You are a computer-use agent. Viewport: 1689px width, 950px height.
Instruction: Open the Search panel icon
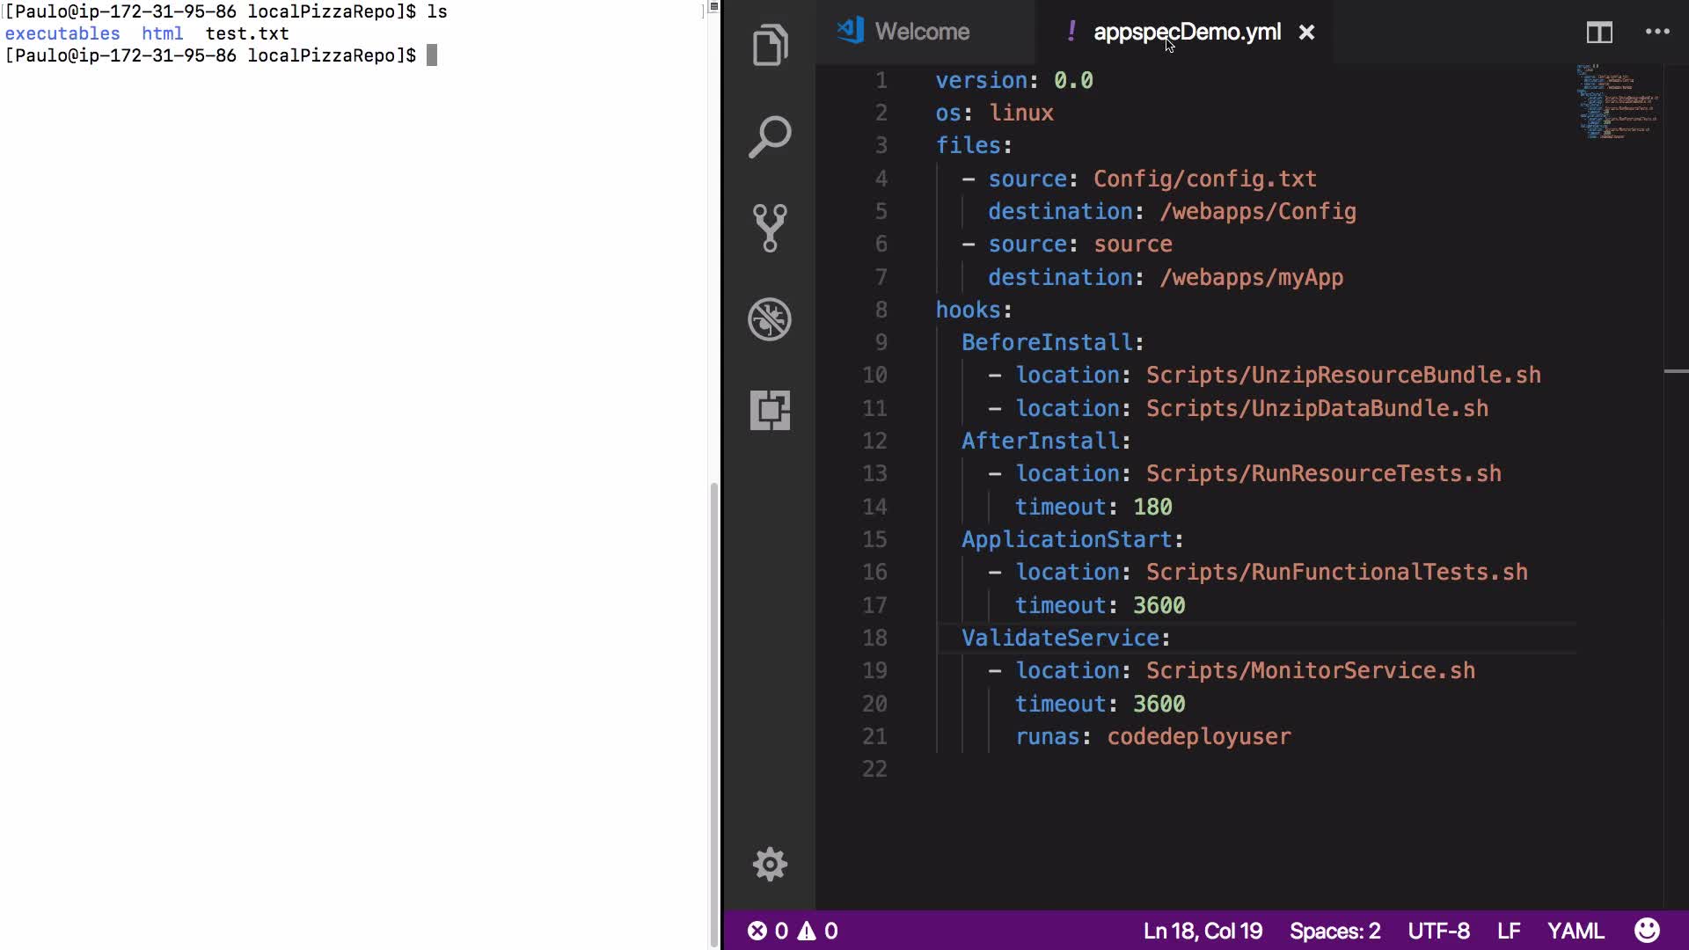(770, 137)
